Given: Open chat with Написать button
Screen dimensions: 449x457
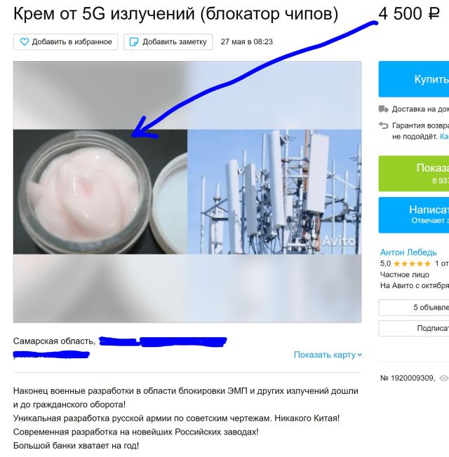Looking at the screenshot, I should click(414, 214).
